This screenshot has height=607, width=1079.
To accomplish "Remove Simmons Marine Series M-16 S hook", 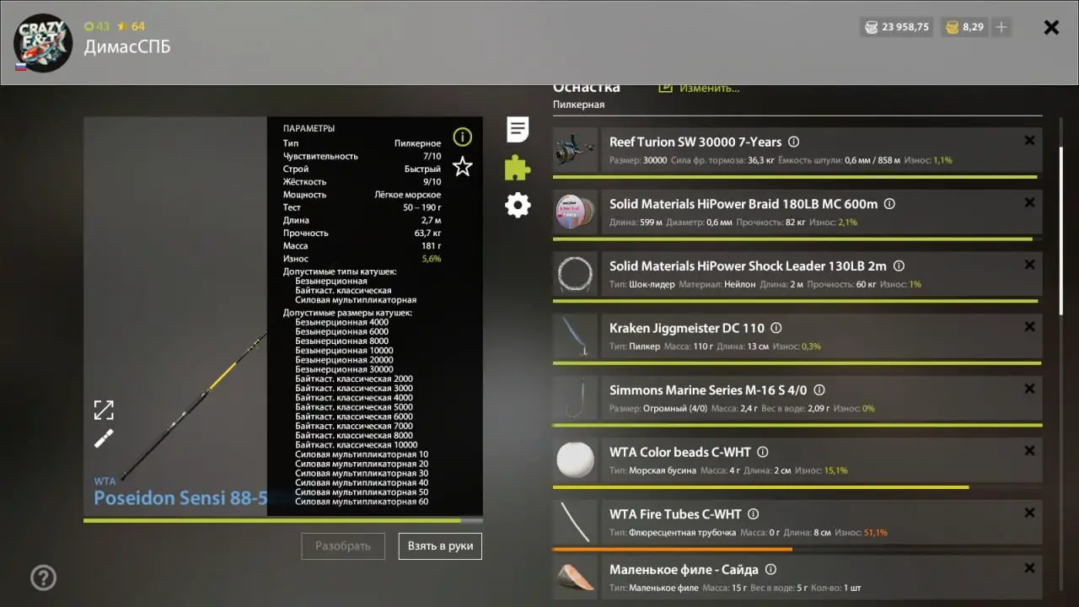I will click(x=1029, y=389).
